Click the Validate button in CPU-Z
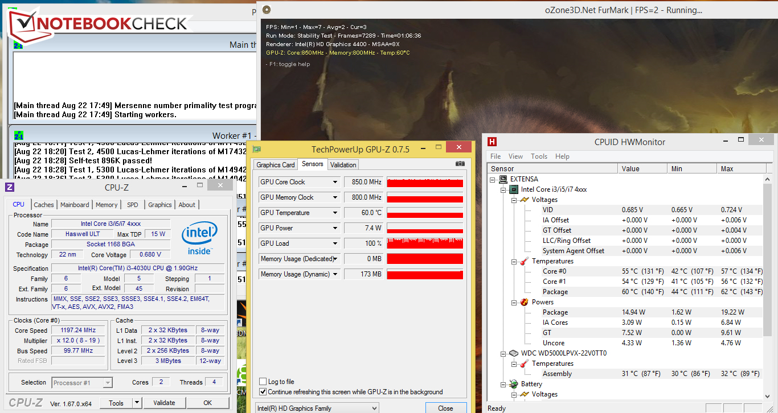778x413 pixels. coord(164,403)
